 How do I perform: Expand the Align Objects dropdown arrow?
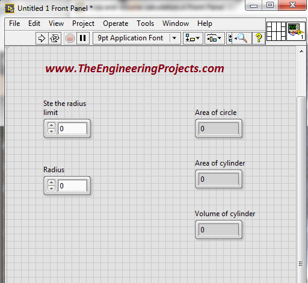tap(198, 38)
